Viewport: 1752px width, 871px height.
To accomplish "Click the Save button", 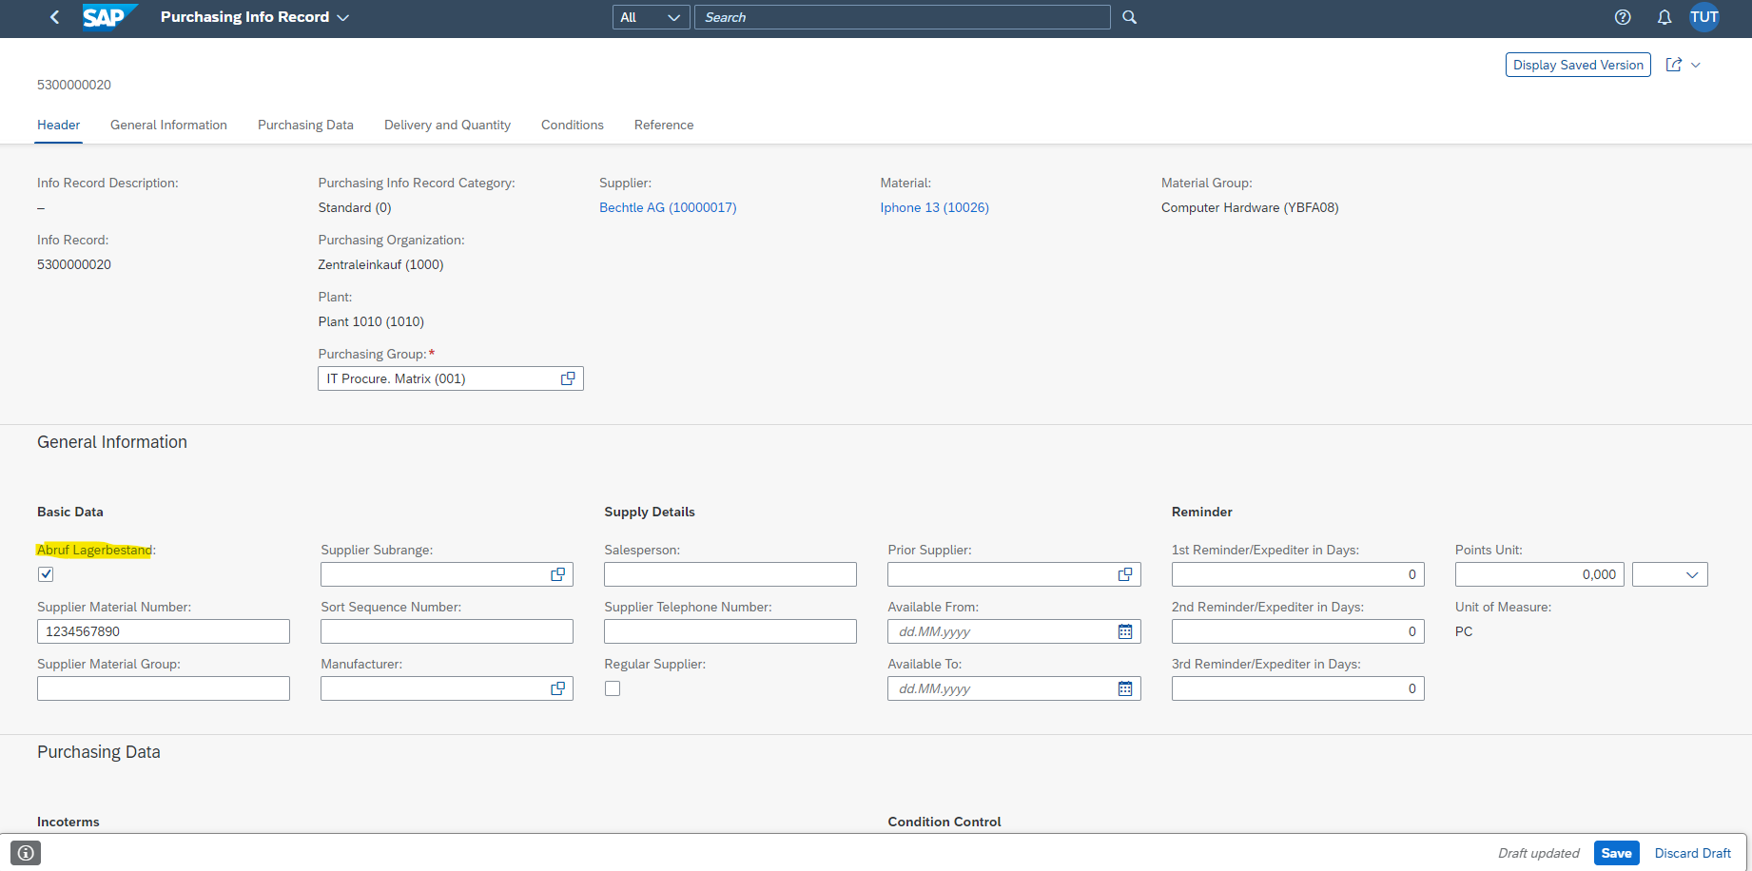I will coord(1616,853).
